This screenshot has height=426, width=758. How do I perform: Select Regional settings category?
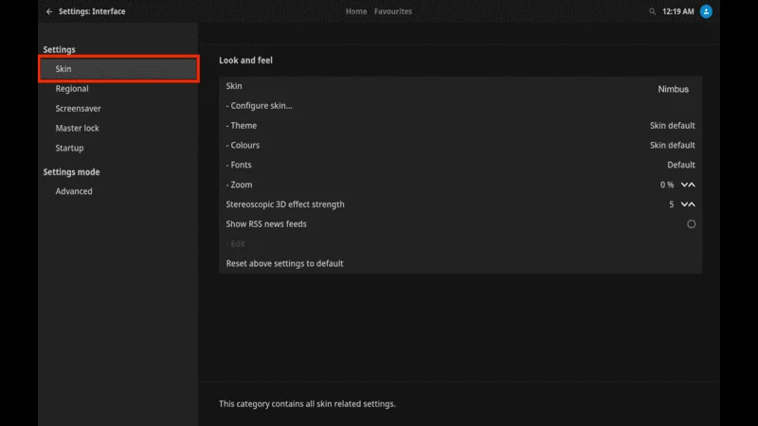pyautogui.click(x=118, y=88)
